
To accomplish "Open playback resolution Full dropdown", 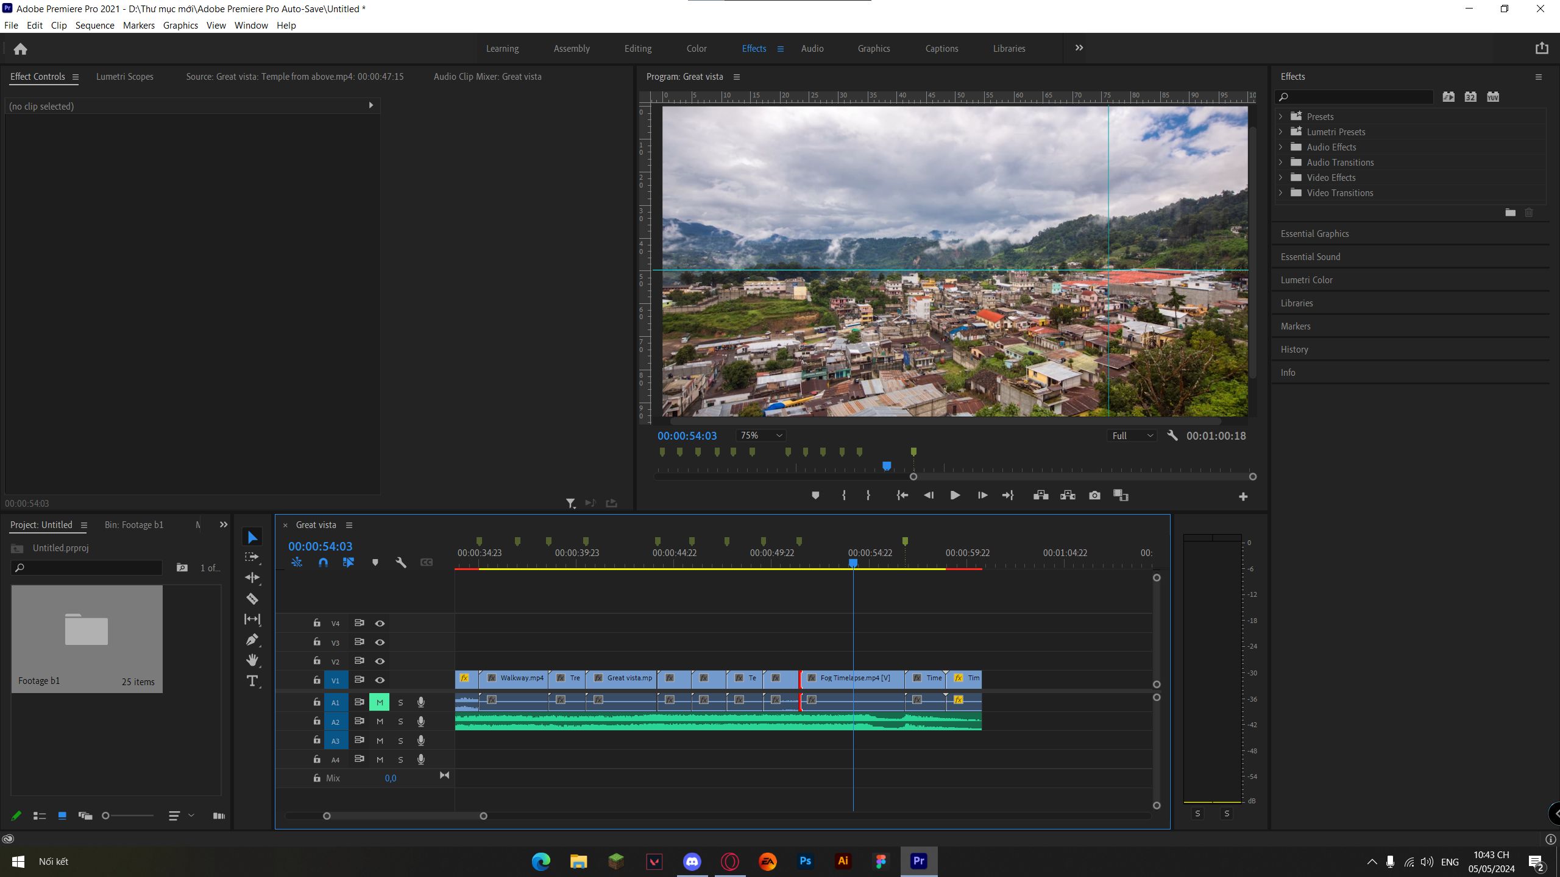I will 1132,435.
